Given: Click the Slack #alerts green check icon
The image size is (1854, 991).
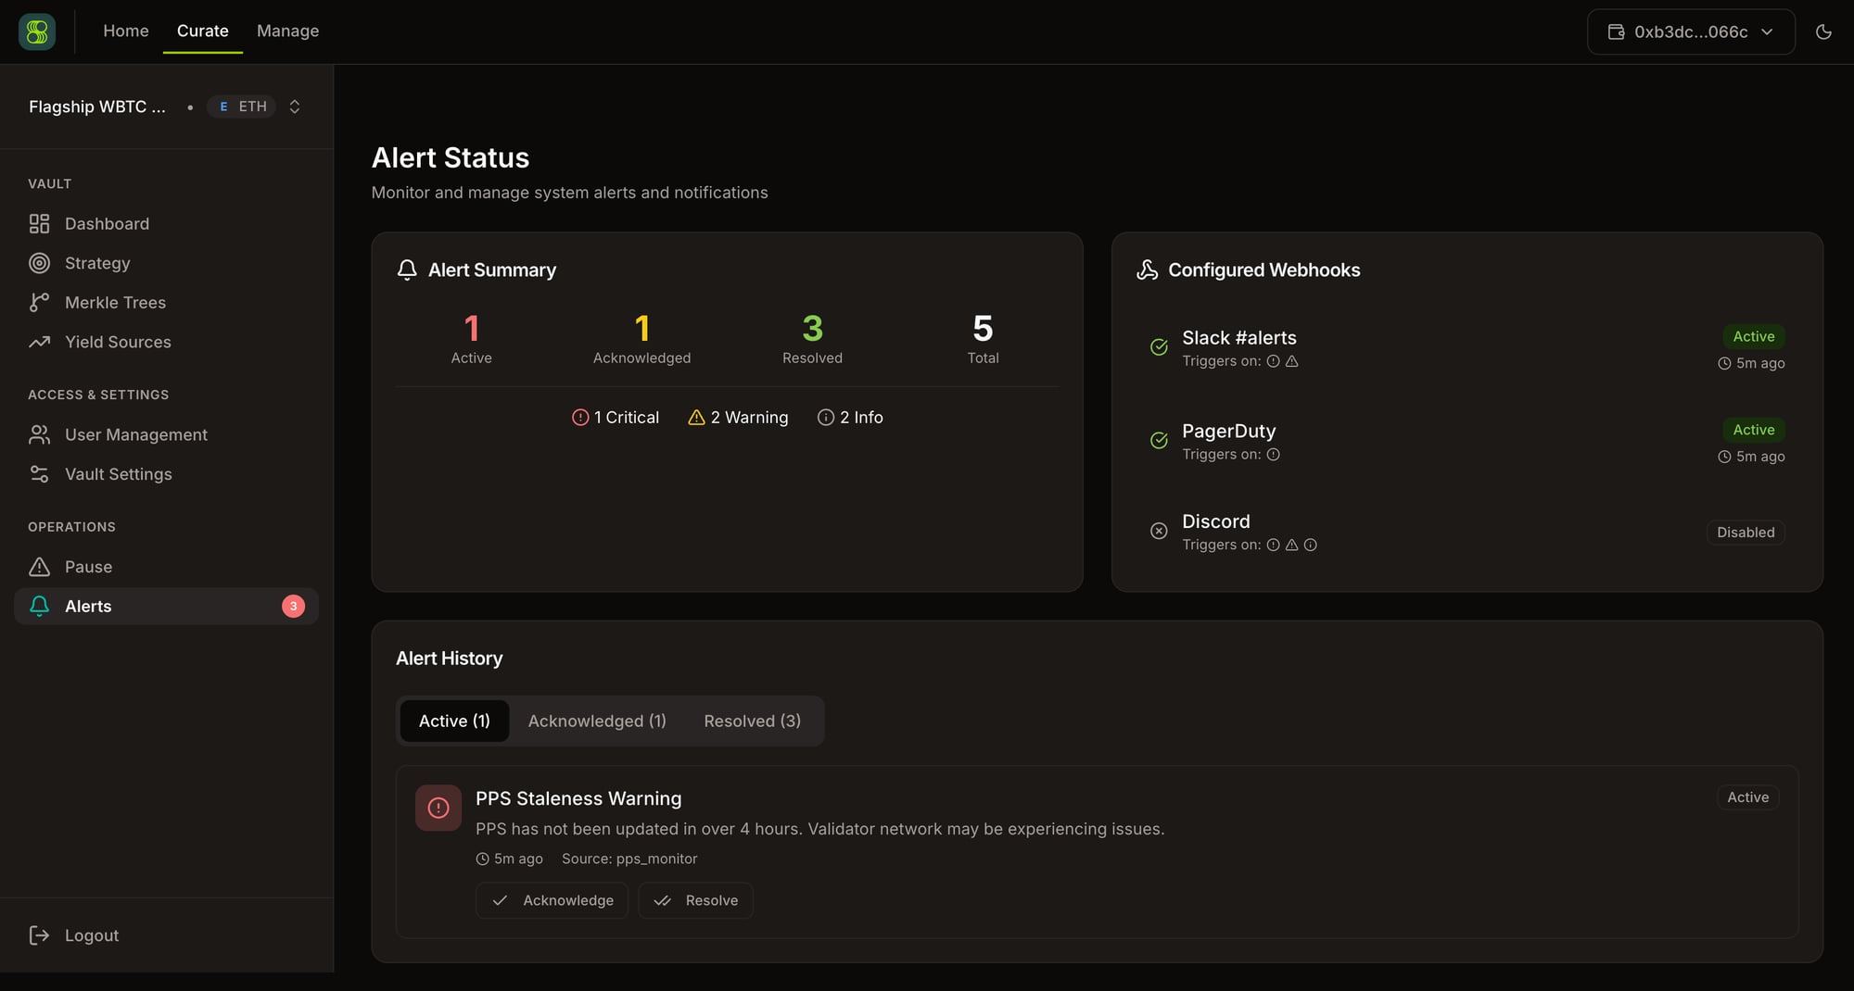Looking at the screenshot, I should 1159,347.
